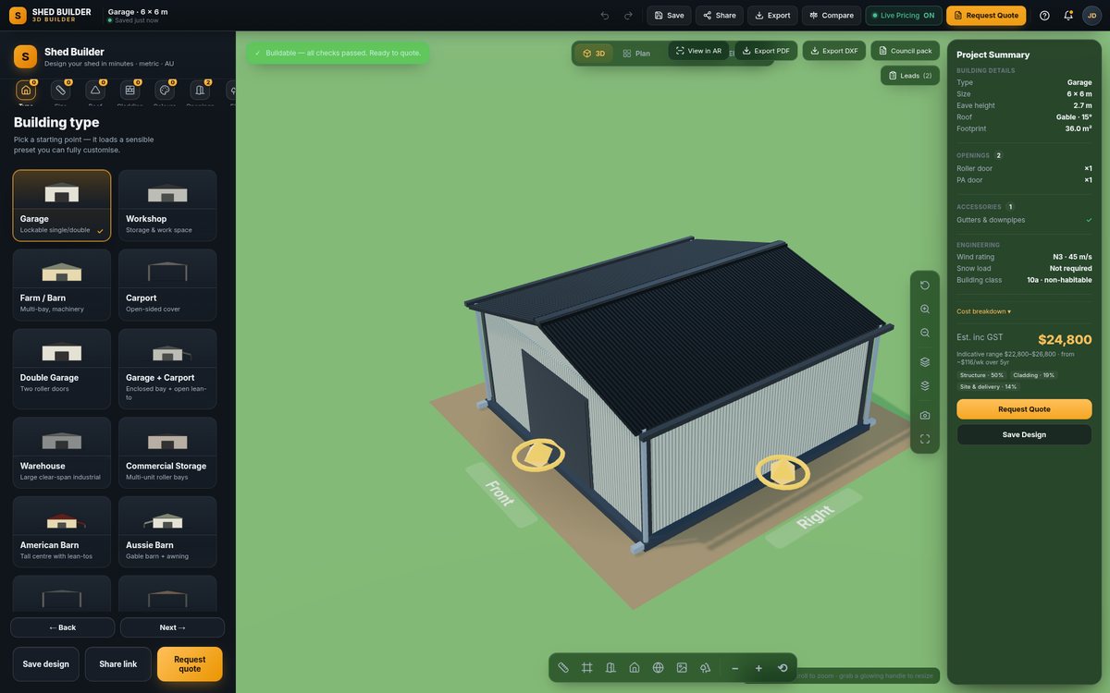Click the plus zoom button in bottom toolbar
Screen dimensions: 1110x693
pos(758,668)
